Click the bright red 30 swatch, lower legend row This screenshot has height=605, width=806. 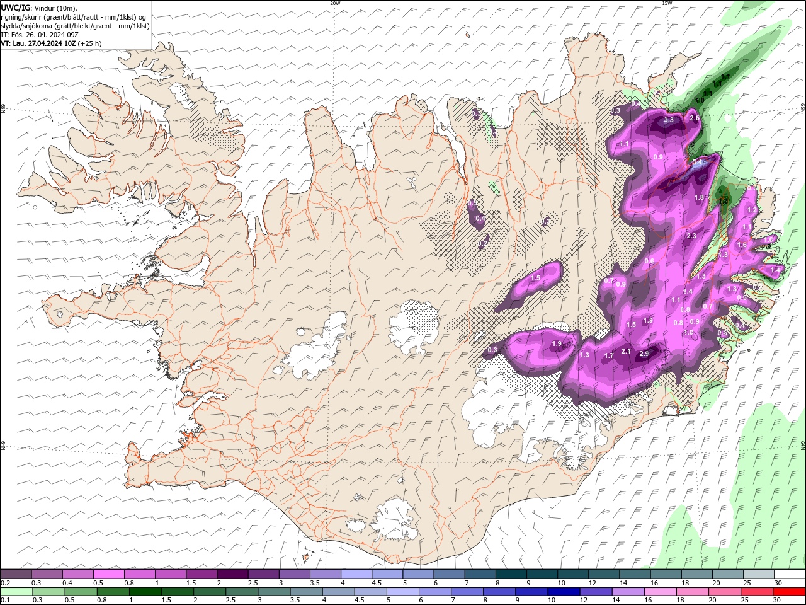(790, 592)
